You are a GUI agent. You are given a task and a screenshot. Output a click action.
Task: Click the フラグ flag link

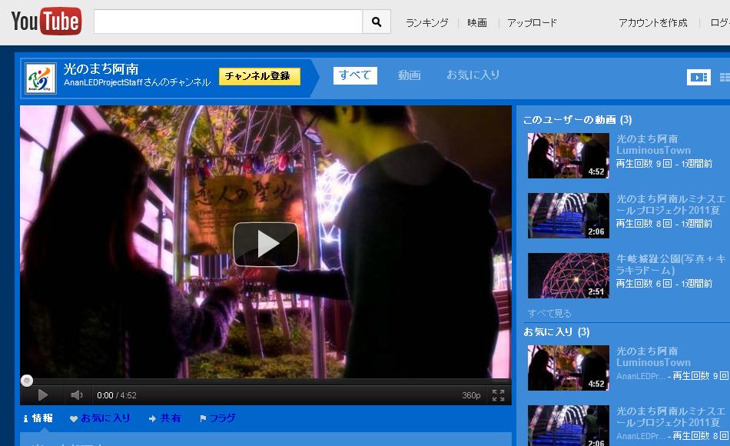coord(217,418)
